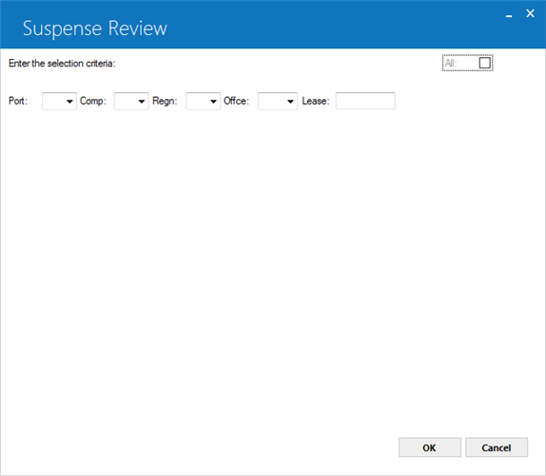Viewport: 546px width, 476px height.
Task: Open the Port dropdown arrow
Action: click(x=69, y=102)
